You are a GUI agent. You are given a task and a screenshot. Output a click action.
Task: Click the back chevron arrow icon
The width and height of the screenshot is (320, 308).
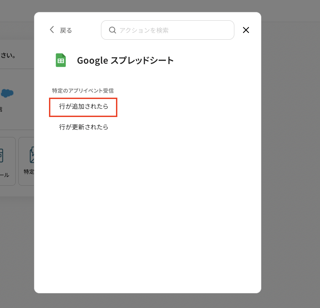(x=52, y=30)
